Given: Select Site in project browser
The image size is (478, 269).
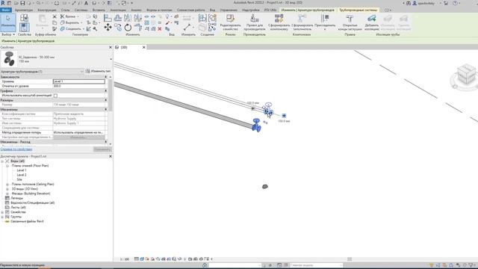Looking at the screenshot, I should pos(19,179).
